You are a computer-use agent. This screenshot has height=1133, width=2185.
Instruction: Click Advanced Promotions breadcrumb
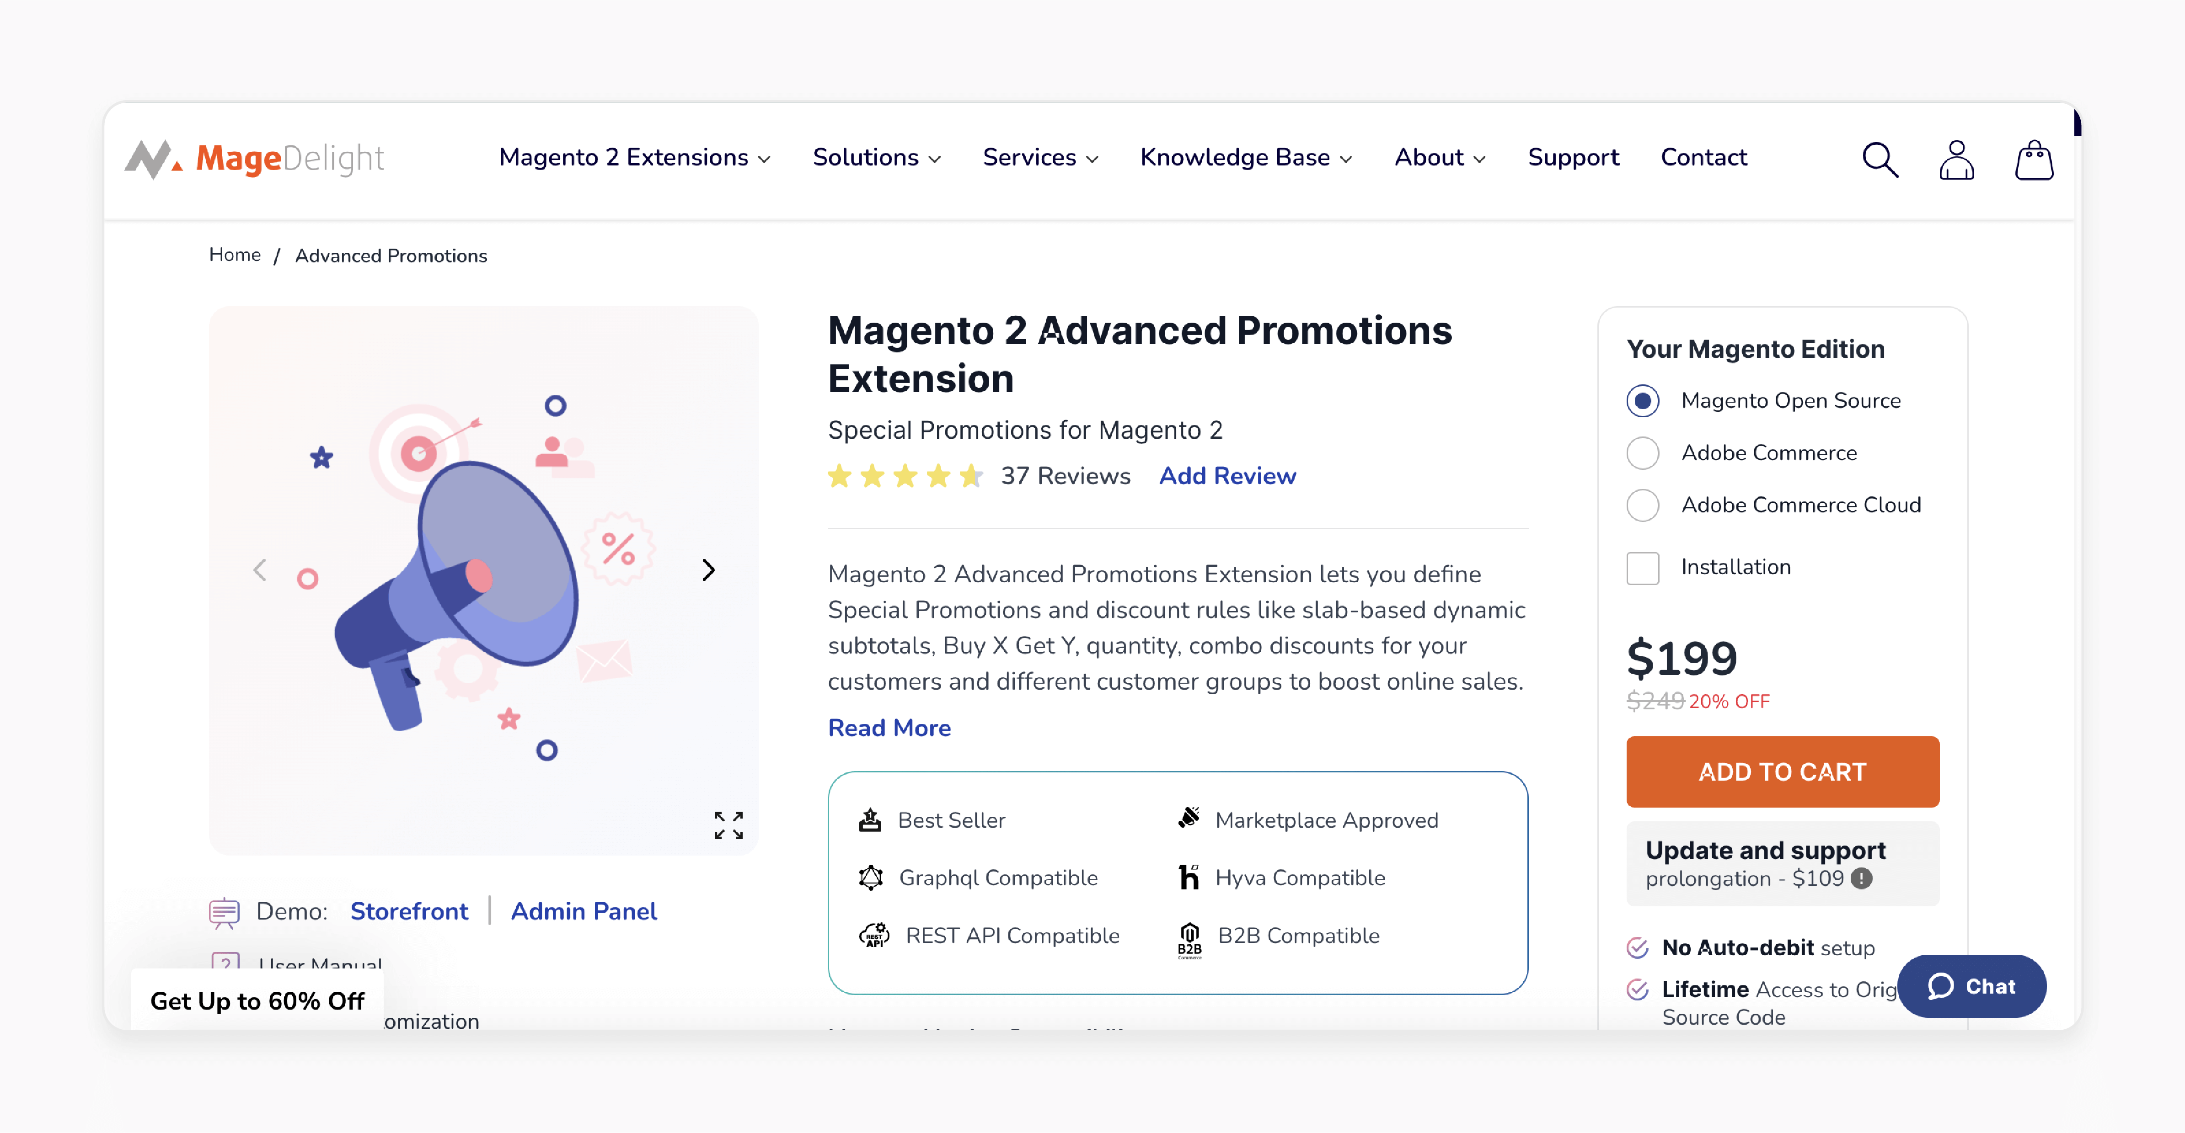[x=390, y=256]
